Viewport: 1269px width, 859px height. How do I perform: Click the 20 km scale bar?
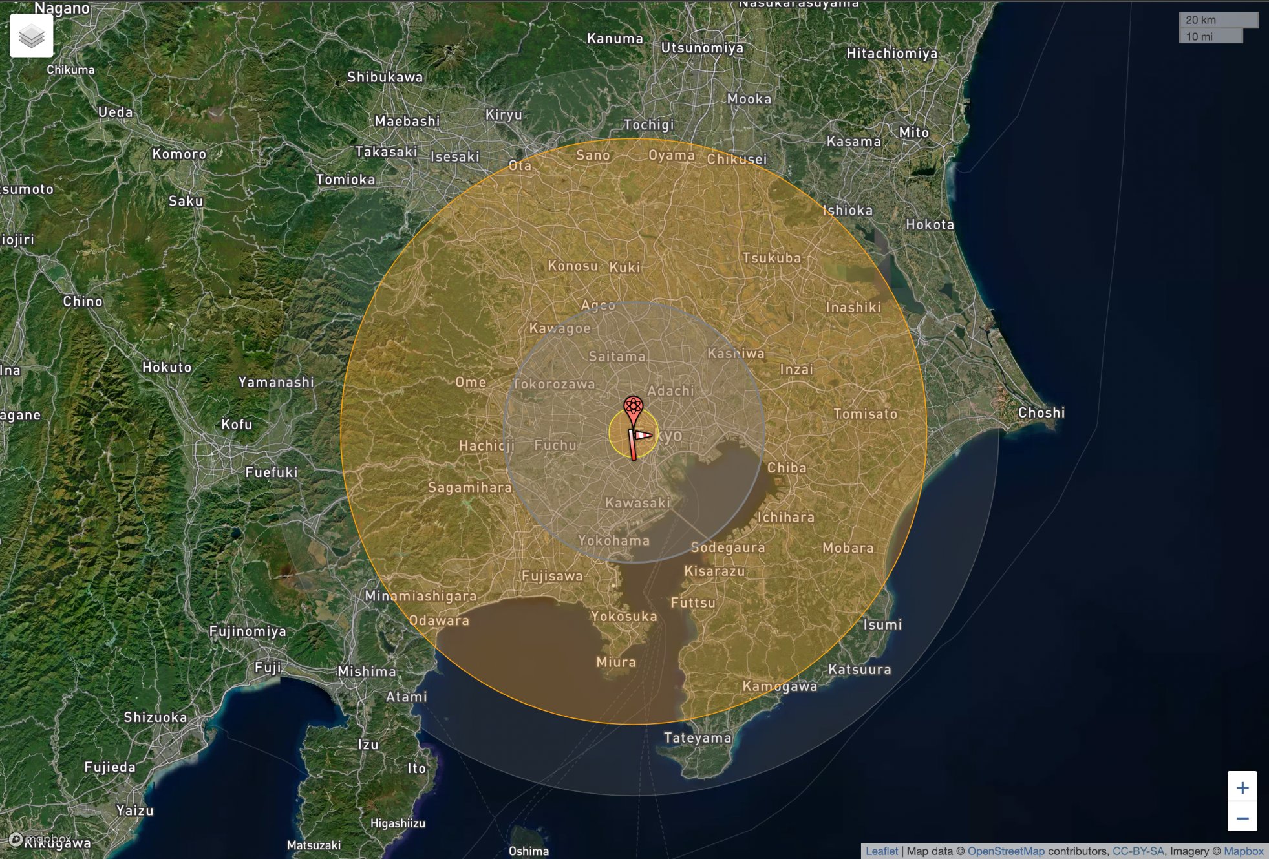(x=1218, y=20)
